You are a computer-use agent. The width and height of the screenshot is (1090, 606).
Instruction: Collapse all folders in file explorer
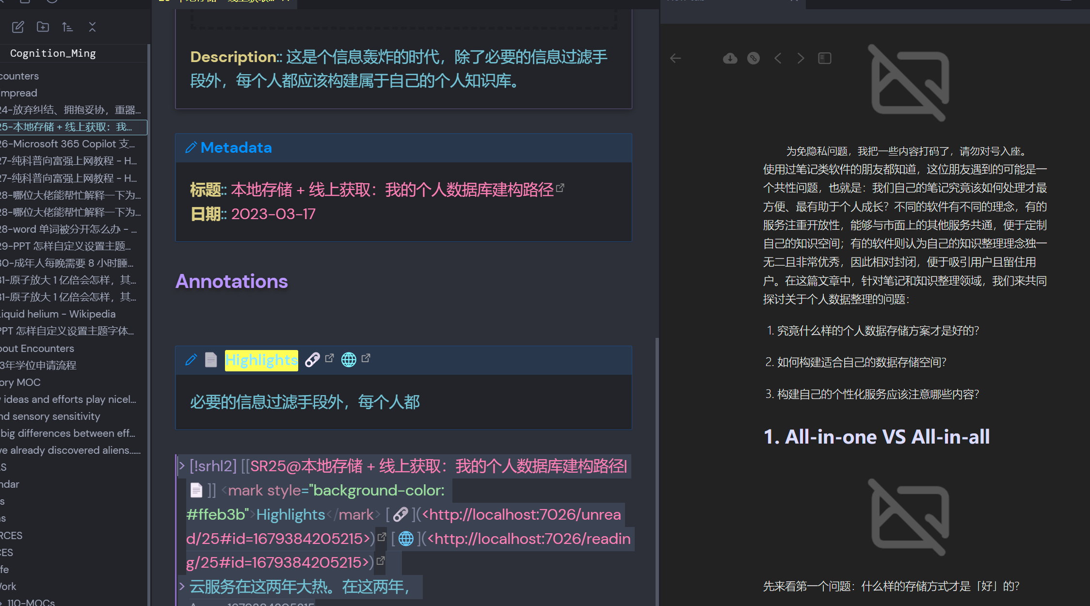92,27
